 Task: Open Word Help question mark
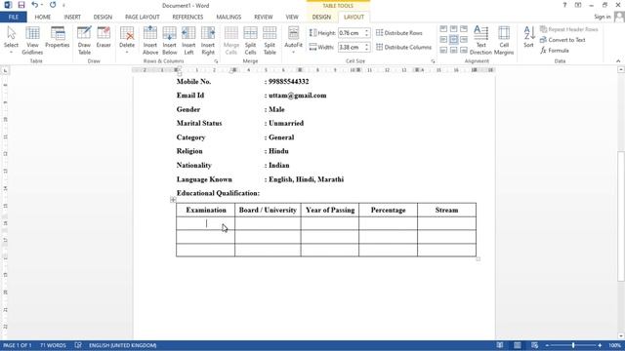(x=564, y=5)
